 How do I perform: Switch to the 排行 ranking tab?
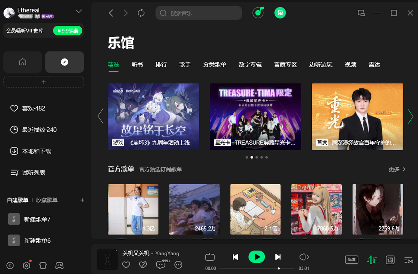(161, 64)
